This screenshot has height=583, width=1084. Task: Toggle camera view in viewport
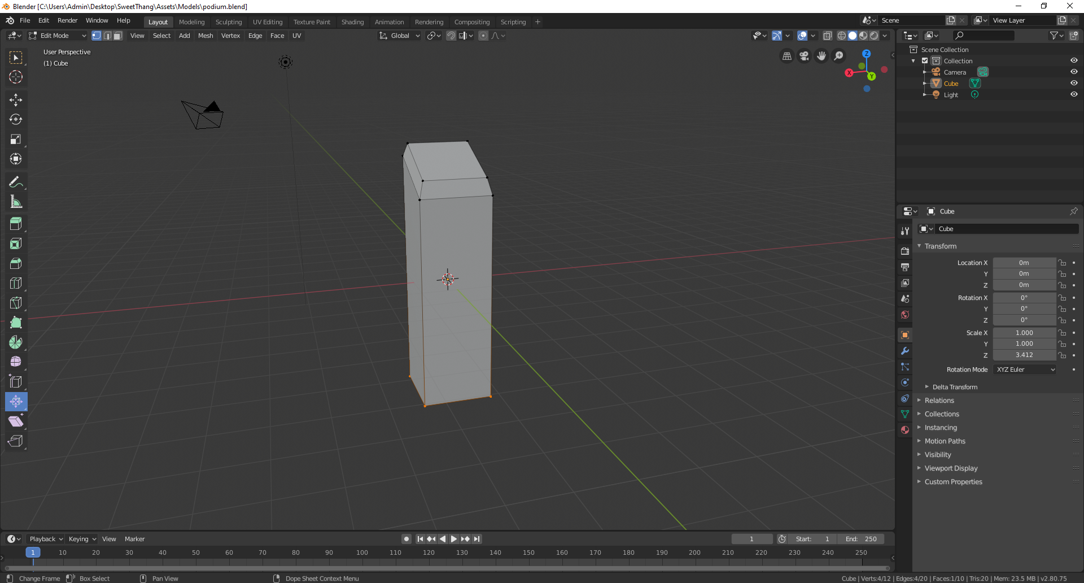[804, 56]
